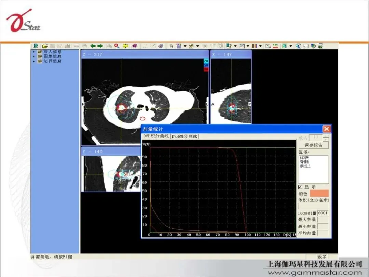Open dropdown arrow next to blue edit icon
Image resolution: width=369 pixels, height=277 pixels.
click(235, 46)
